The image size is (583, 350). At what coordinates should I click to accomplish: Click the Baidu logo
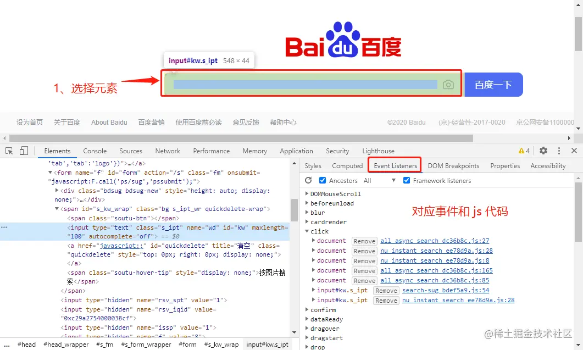[343, 40]
